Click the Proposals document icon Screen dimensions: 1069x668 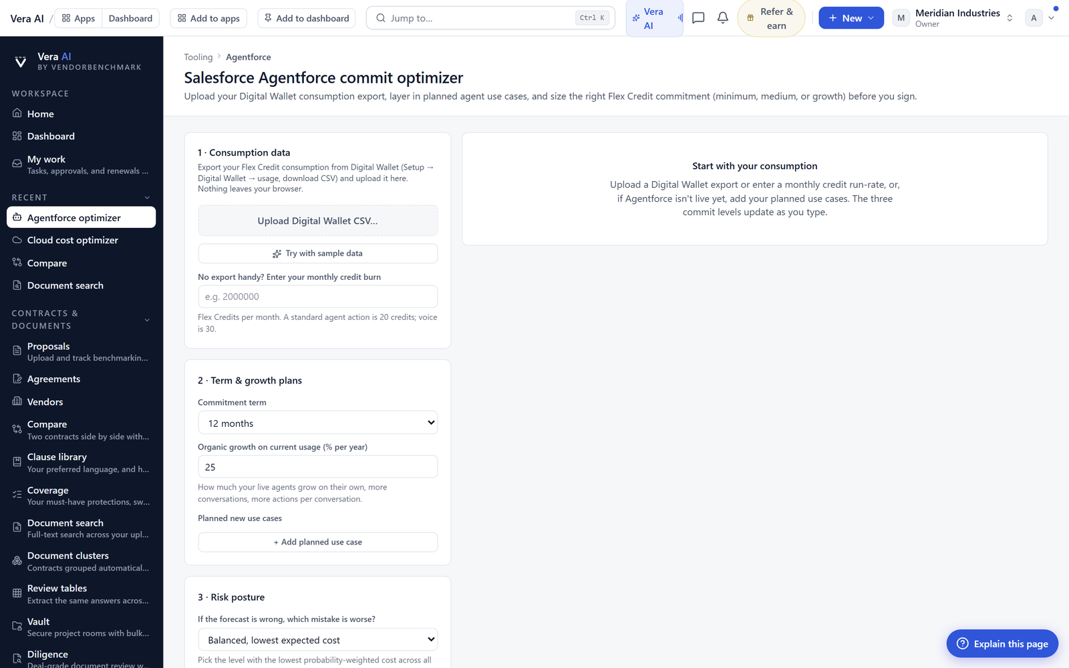(x=17, y=351)
